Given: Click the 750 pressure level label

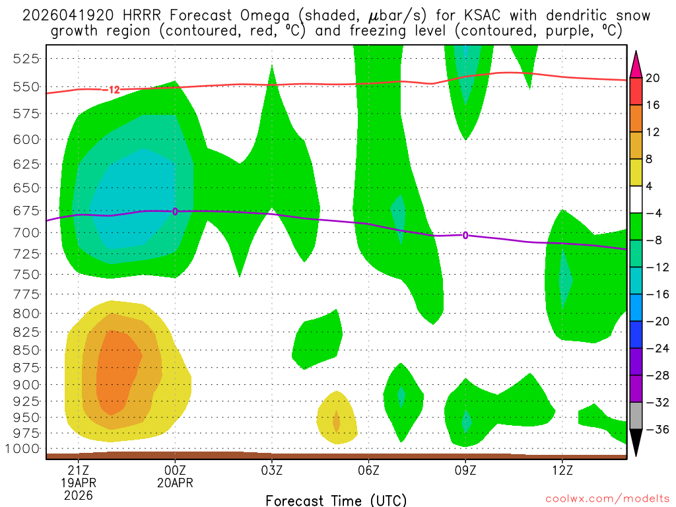Looking at the screenshot, I should (x=26, y=275).
